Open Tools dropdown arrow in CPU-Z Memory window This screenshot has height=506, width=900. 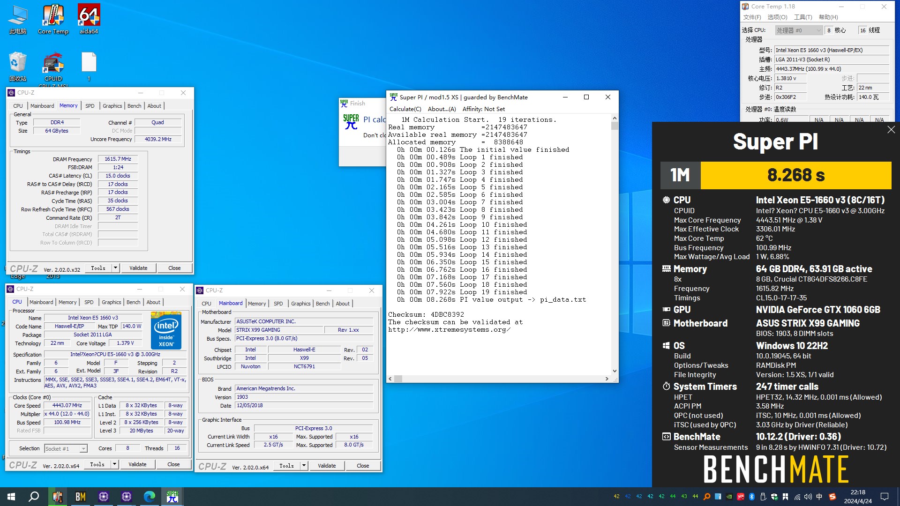click(x=116, y=268)
